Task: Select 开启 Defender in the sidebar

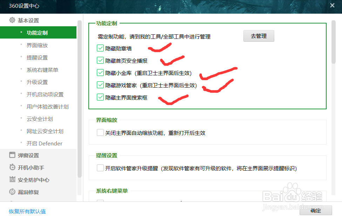Action: click(45, 143)
